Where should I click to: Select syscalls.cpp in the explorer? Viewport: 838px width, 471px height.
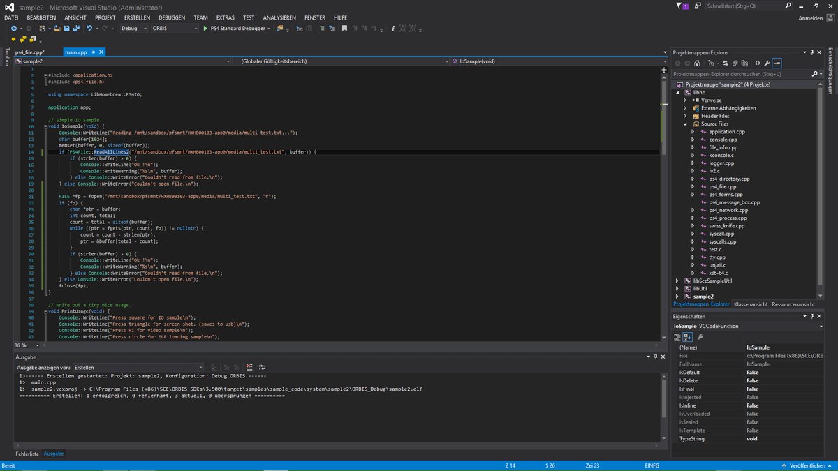[x=722, y=241]
